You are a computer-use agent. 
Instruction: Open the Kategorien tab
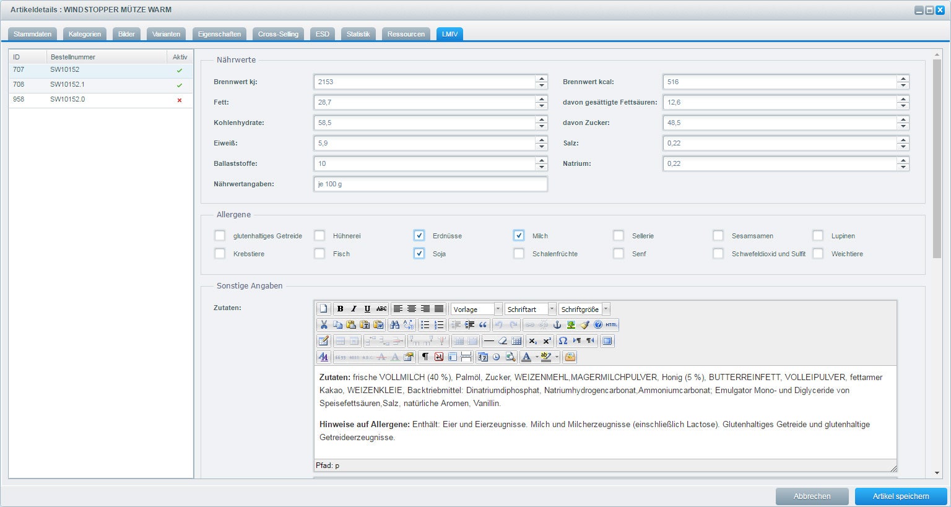[x=85, y=34]
